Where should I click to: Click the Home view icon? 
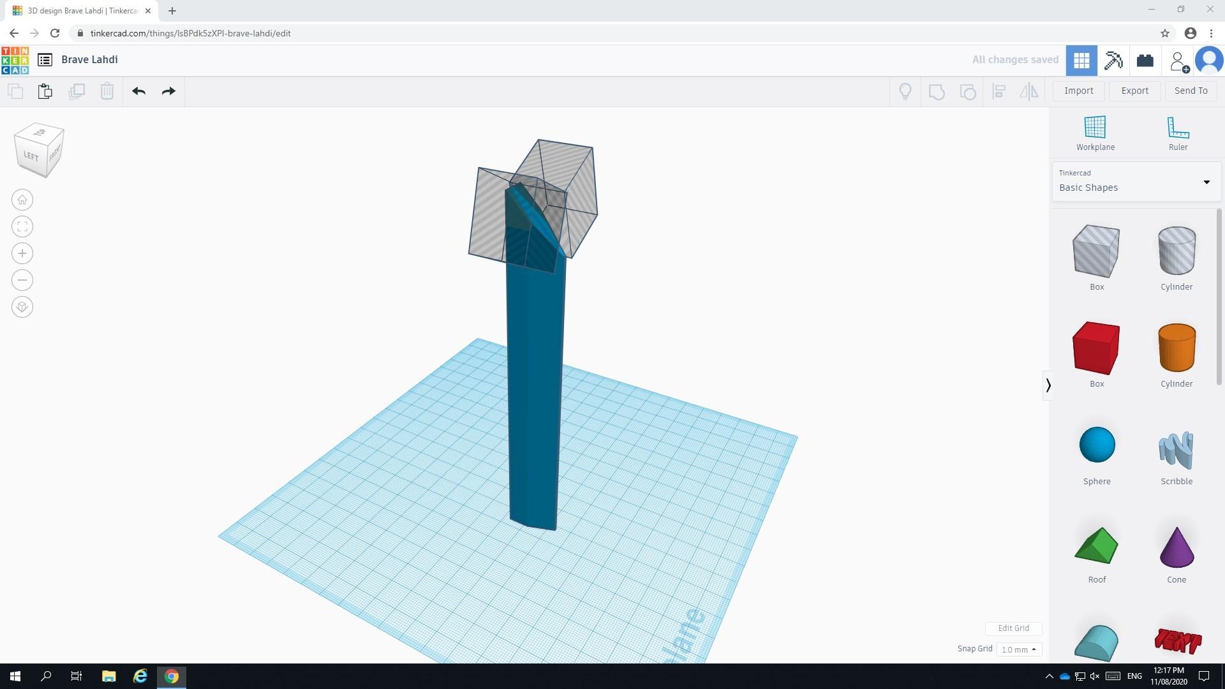[22, 200]
